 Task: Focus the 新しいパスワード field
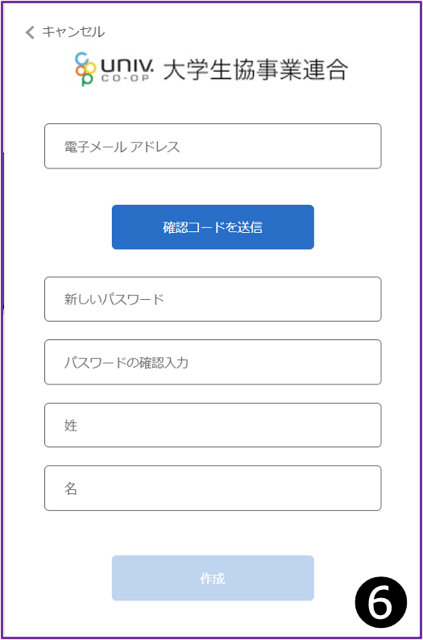pyautogui.click(x=213, y=299)
